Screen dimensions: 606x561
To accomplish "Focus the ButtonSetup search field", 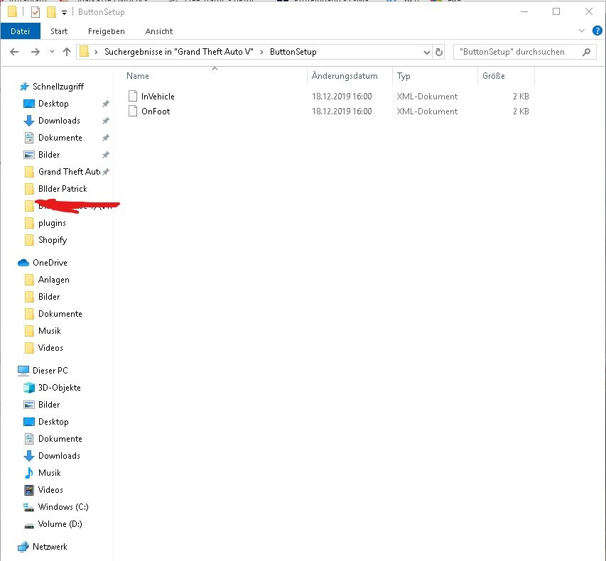I will [518, 52].
